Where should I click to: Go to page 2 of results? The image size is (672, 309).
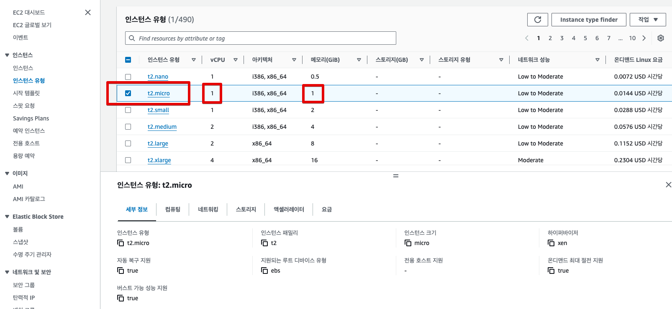(x=550, y=38)
